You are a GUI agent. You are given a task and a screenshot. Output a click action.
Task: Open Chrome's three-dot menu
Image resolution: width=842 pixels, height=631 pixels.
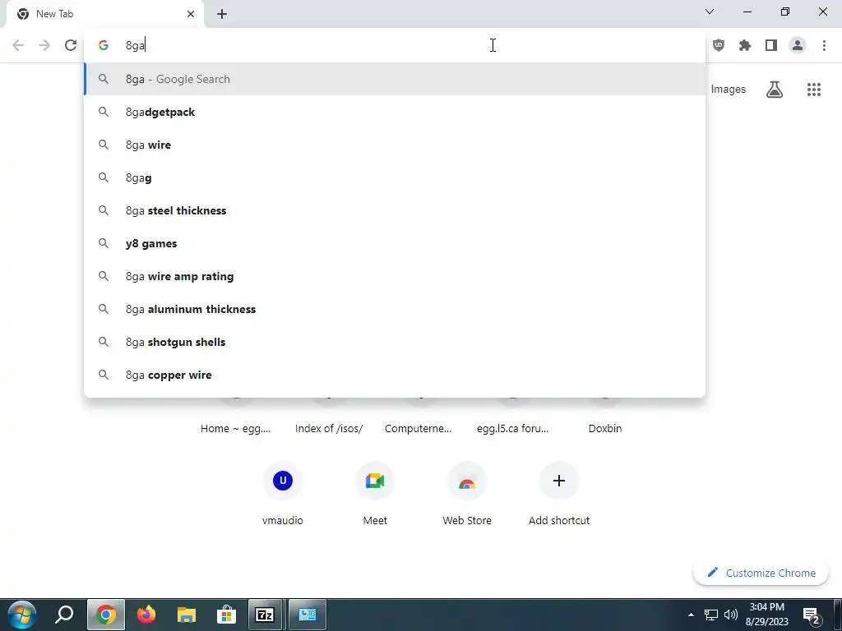[824, 45]
